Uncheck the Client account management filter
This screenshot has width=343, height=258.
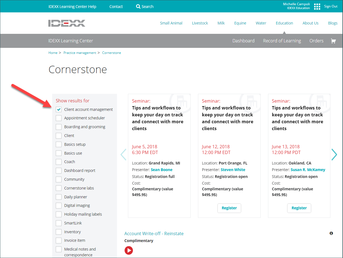pos(58,109)
